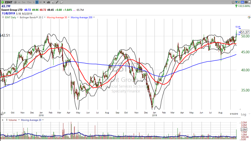This screenshot has height=141, width=251.
Task: Open the timeframe dropdown arrow
Action: click(x=44, y=2)
